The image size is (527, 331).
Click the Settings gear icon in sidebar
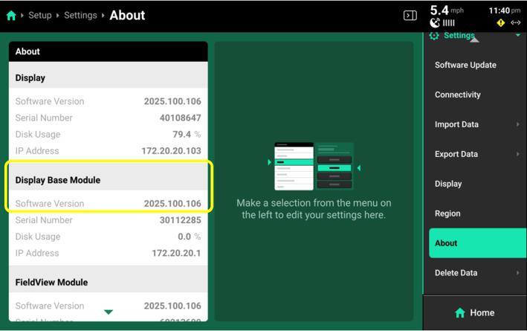click(x=434, y=36)
